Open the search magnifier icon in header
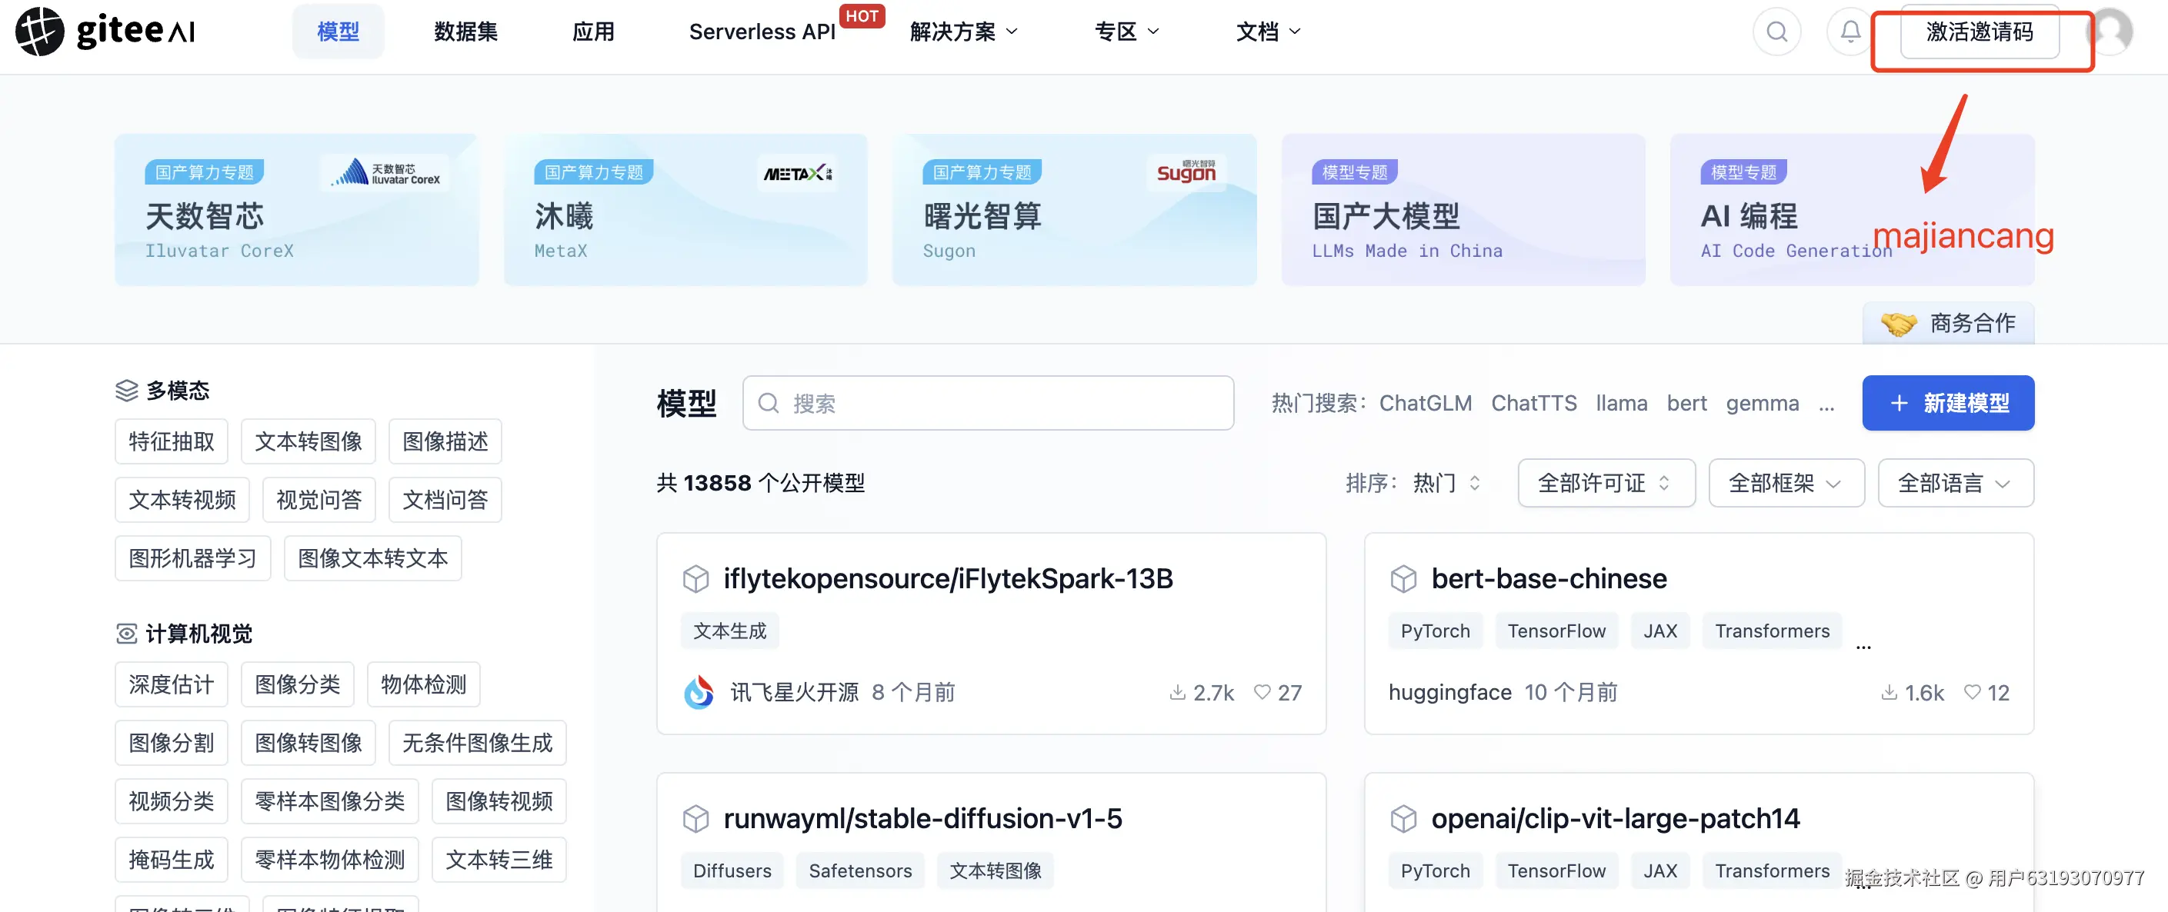The image size is (2168, 912). pyautogui.click(x=1776, y=32)
